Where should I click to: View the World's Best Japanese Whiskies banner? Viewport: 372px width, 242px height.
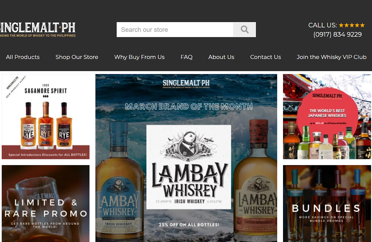327,117
